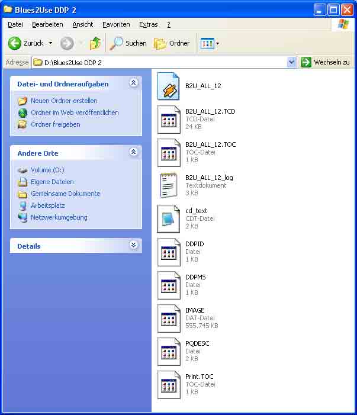Minimize the Blues2Use DDP 2 window
357x415 pixels.
tap(320, 10)
